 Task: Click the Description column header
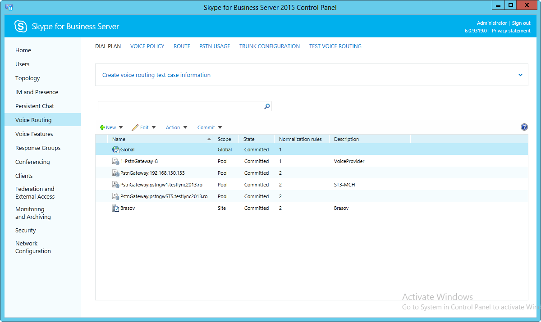click(370, 139)
